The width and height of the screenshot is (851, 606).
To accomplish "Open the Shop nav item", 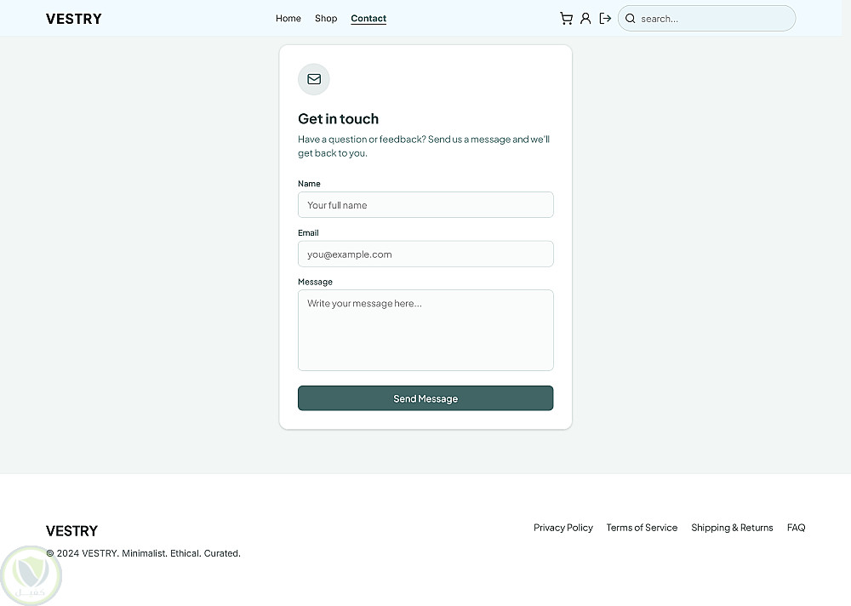I will (x=326, y=19).
